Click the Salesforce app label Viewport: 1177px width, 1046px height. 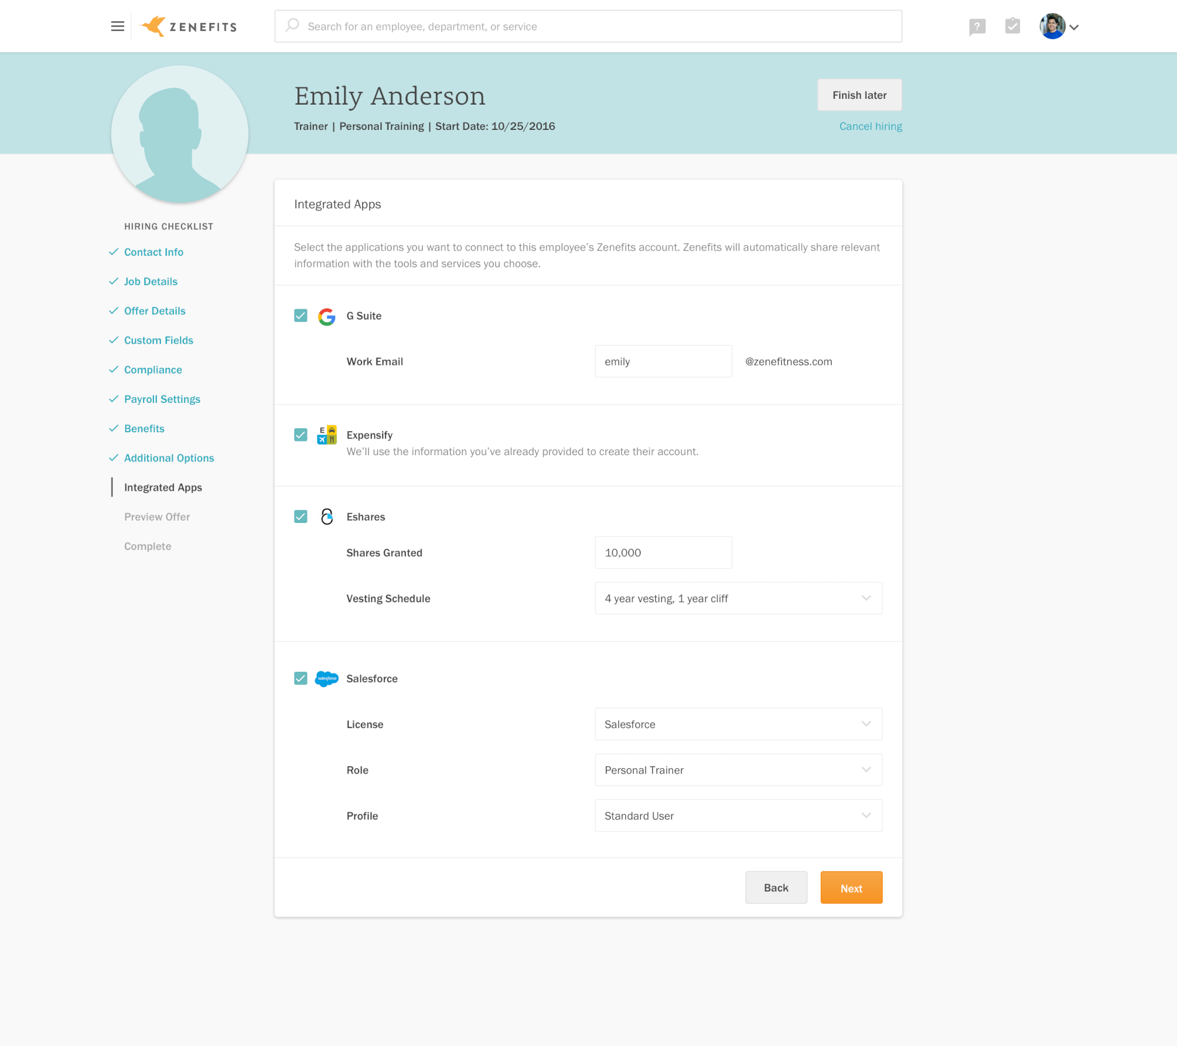click(x=372, y=679)
